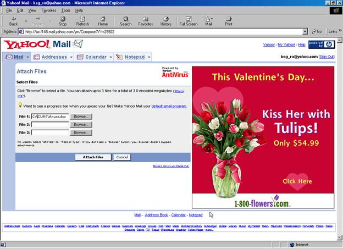Image resolution: width=343 pixels, height=249 pixels.
Task: Click the Mail toolbar icon
Action: click(208, 21)
